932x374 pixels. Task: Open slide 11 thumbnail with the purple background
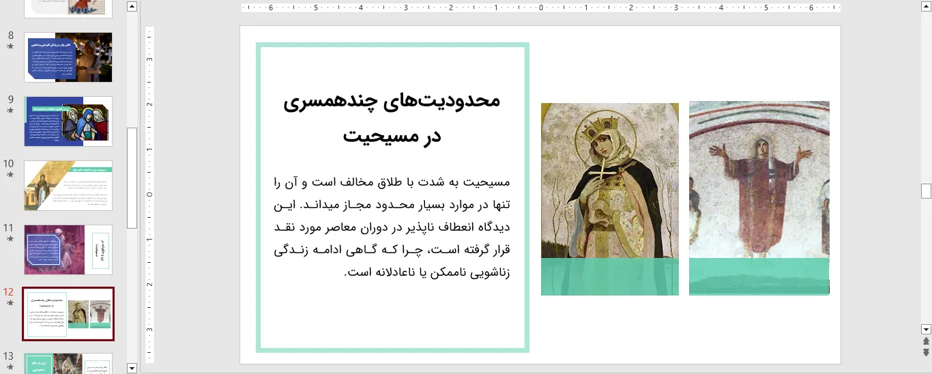(68, 250)
